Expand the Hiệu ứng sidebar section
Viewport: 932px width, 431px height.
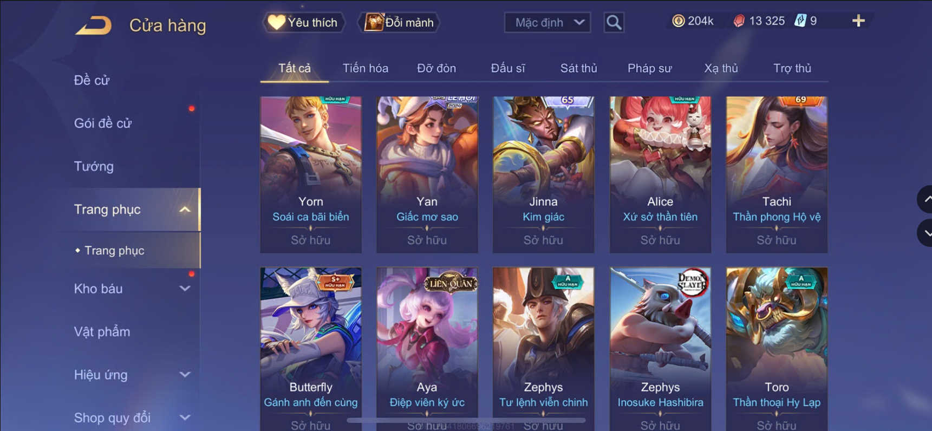coord(185,375)
